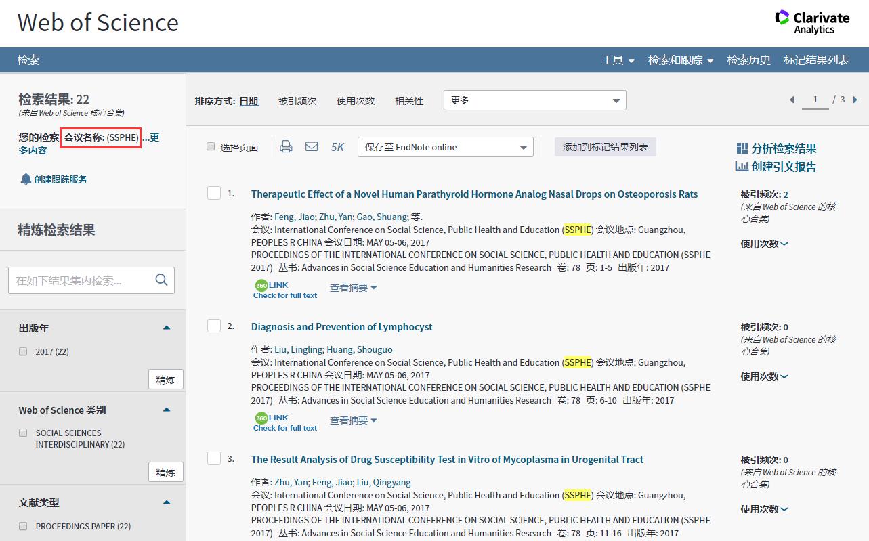Click 添加到标记结果列表 button

[606, 147]
